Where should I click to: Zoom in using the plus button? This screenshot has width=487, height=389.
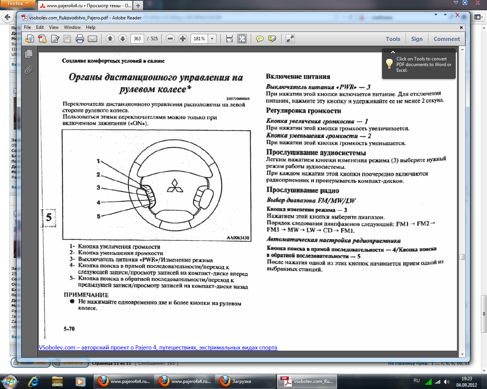tap(183, 39)
